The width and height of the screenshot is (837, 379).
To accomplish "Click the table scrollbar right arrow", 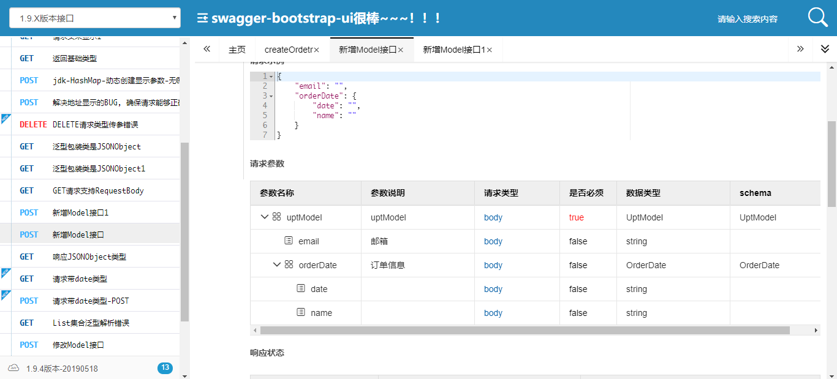I will pos(816,330).
